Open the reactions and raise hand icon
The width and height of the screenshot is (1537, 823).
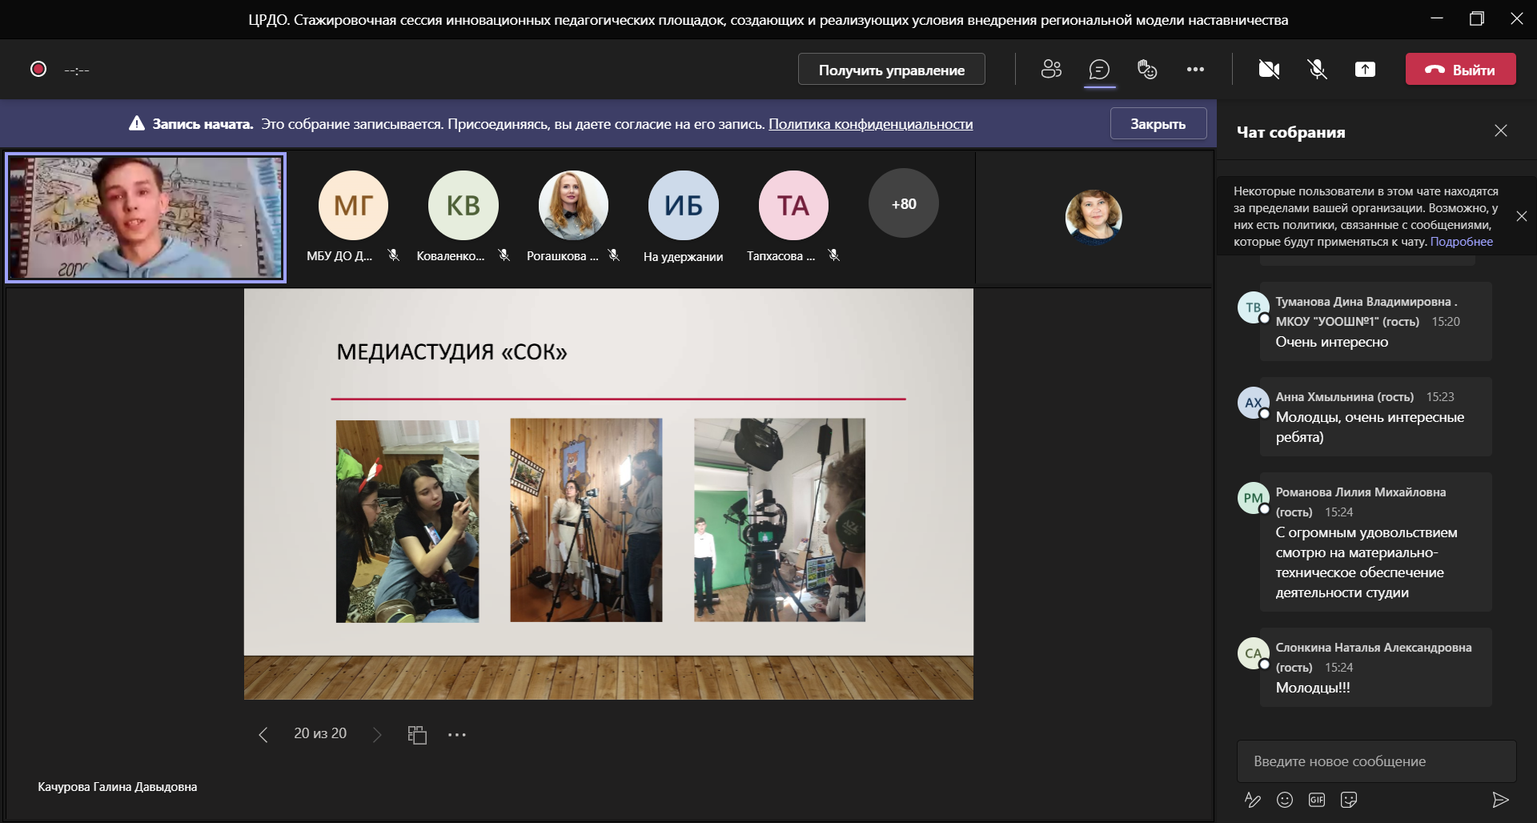[1147, 70]
